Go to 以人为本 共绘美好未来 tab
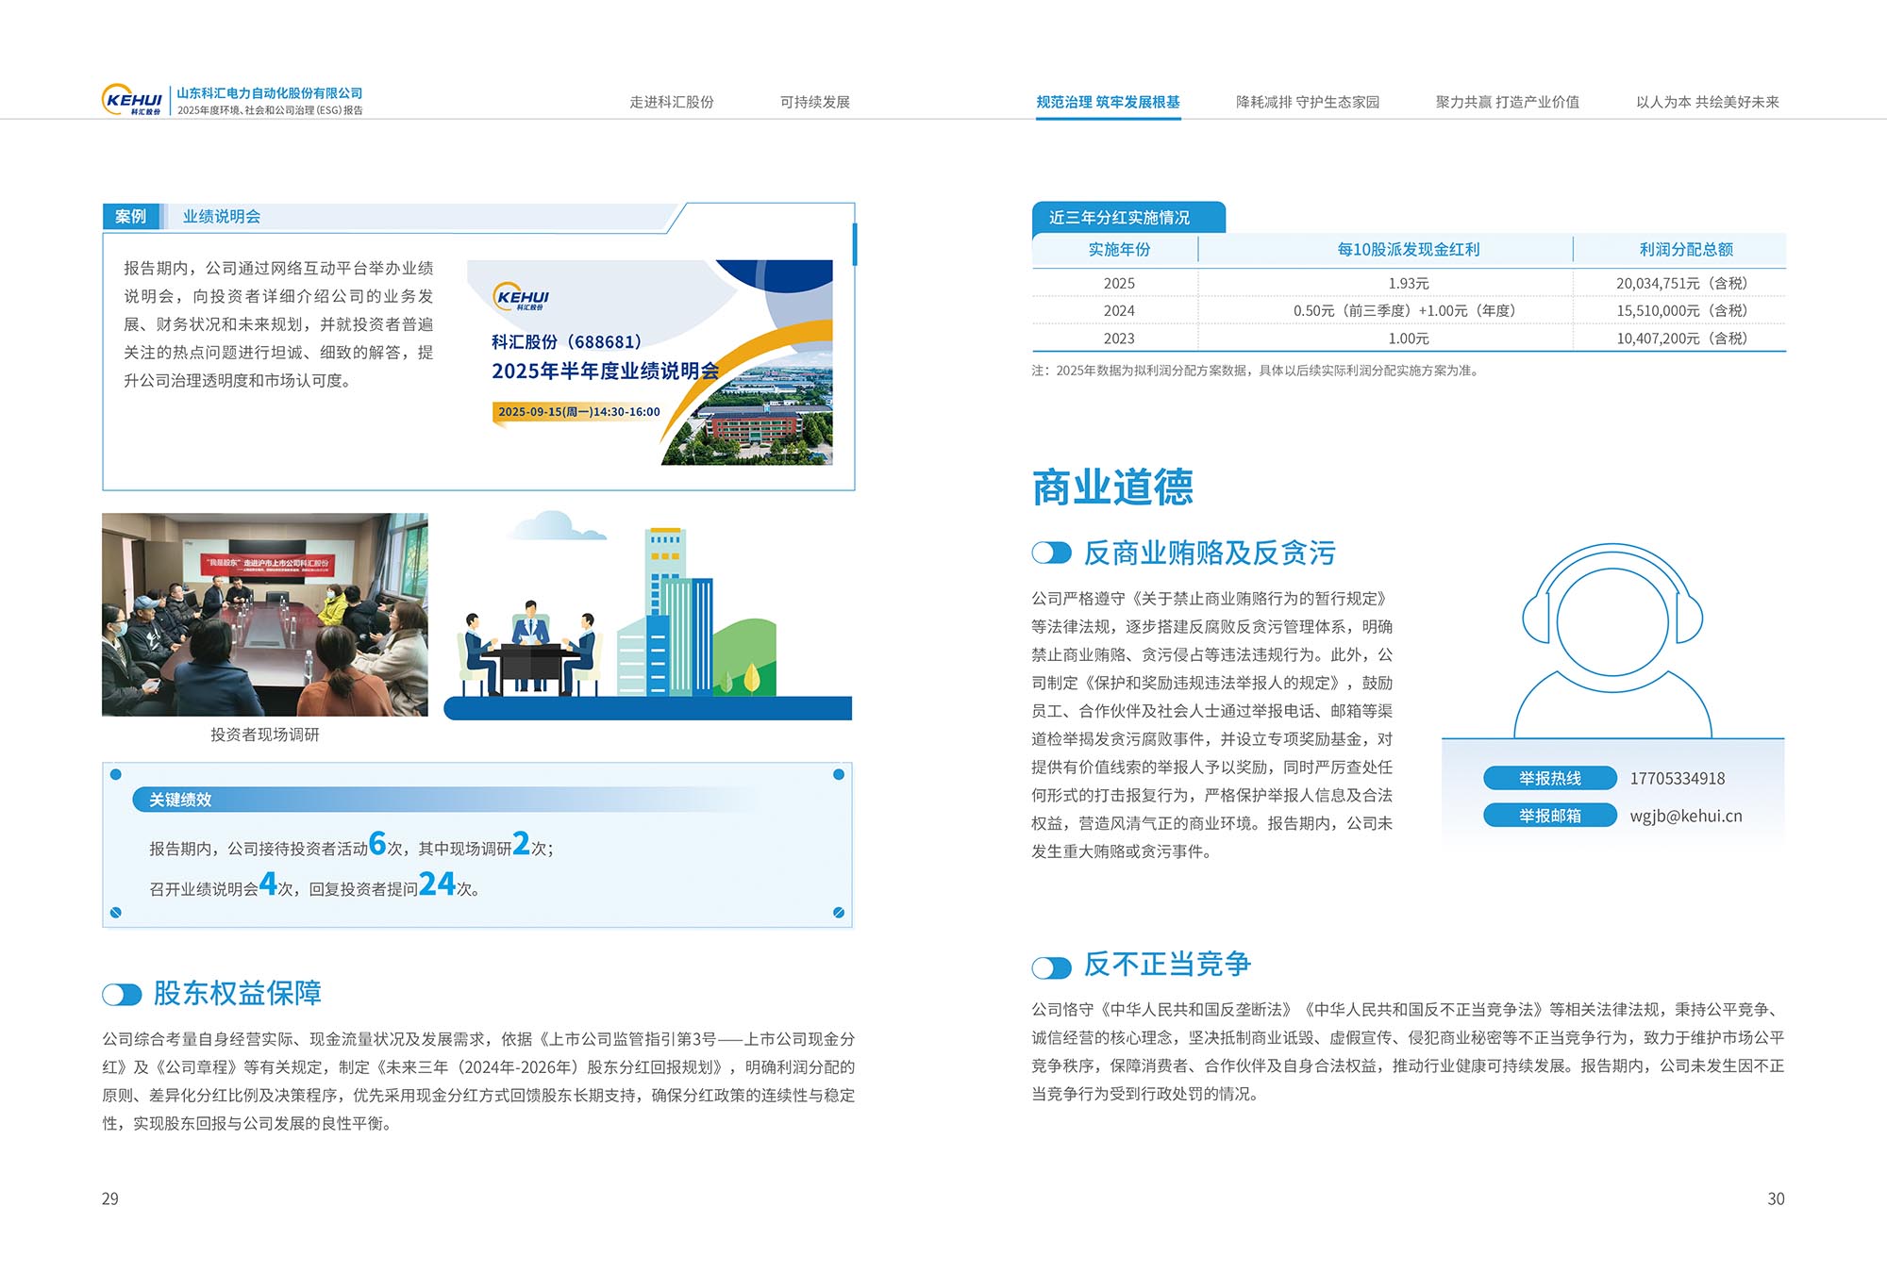 pos(1707,102)
